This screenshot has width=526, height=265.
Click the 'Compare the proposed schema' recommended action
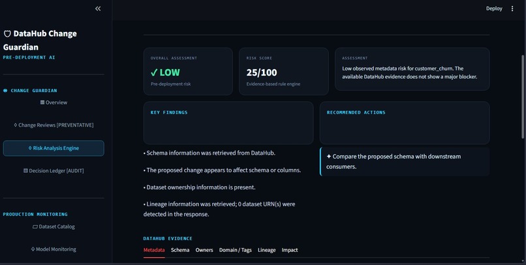[x=405, y=161]
